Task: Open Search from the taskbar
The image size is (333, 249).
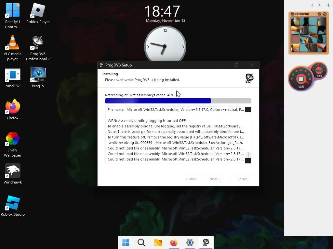Action: point(141,243)
